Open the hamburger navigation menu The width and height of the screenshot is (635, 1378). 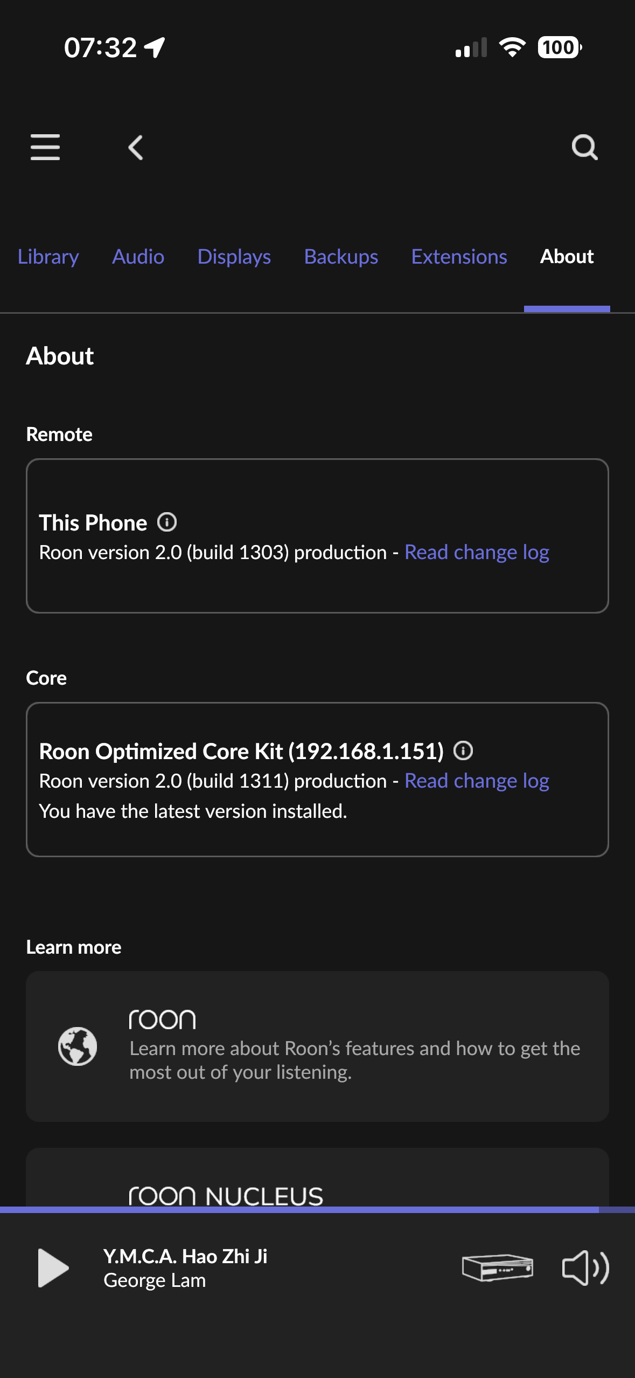[x=45, y=148]
